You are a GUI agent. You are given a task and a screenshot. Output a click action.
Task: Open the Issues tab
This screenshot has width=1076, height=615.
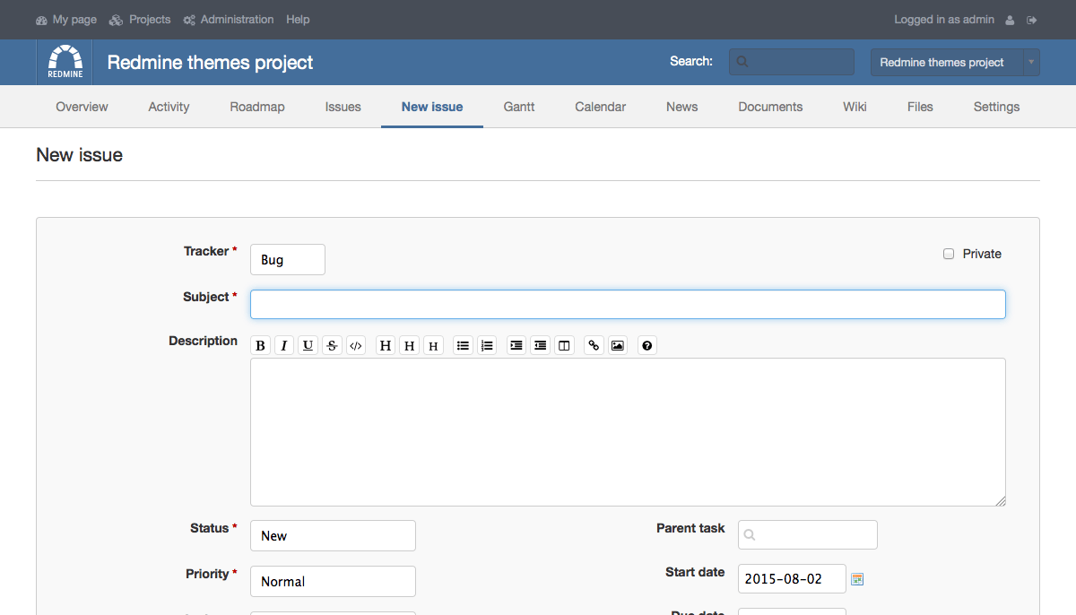(x=343, y=107)
